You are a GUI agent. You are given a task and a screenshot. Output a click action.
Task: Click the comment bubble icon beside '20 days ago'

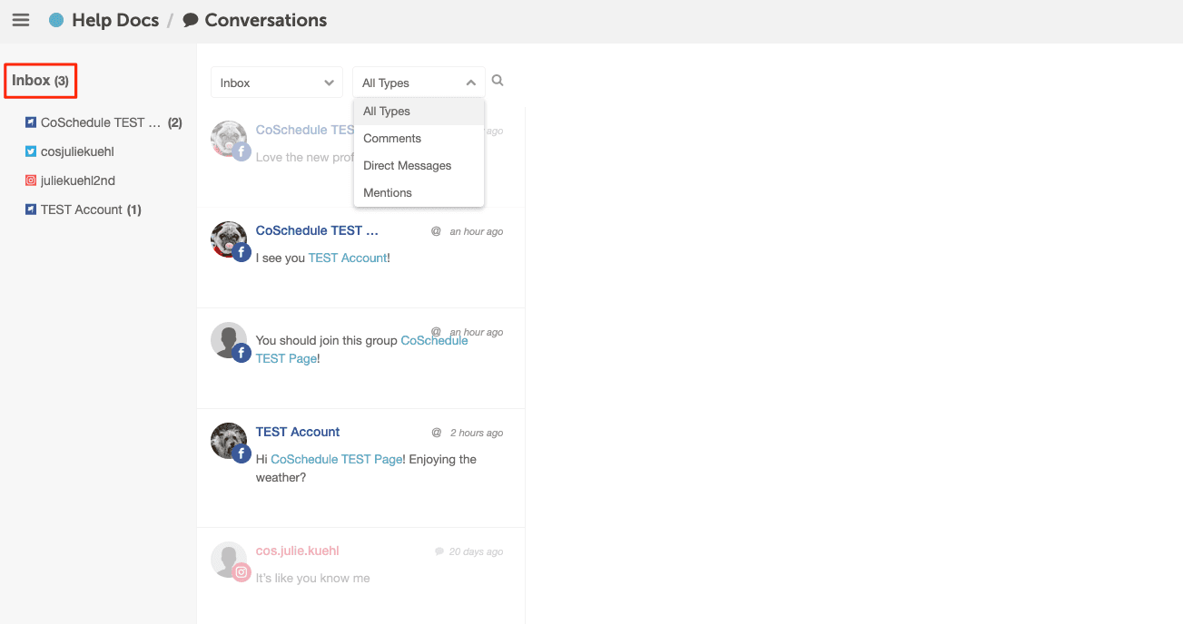click(439, 551)
